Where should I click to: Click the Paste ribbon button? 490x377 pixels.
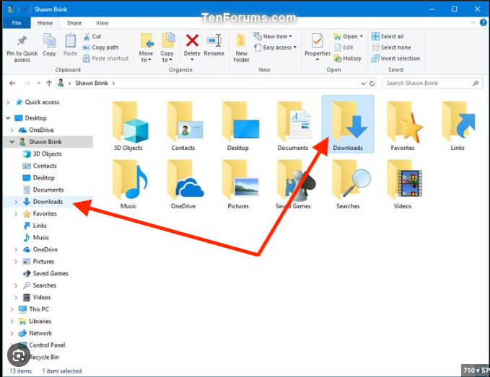(x=70, y=45)
